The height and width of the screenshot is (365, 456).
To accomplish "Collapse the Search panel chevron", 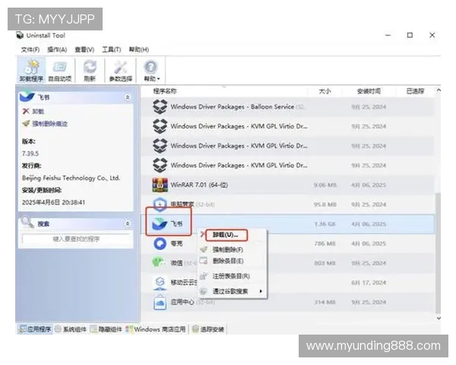I will 128,224.
